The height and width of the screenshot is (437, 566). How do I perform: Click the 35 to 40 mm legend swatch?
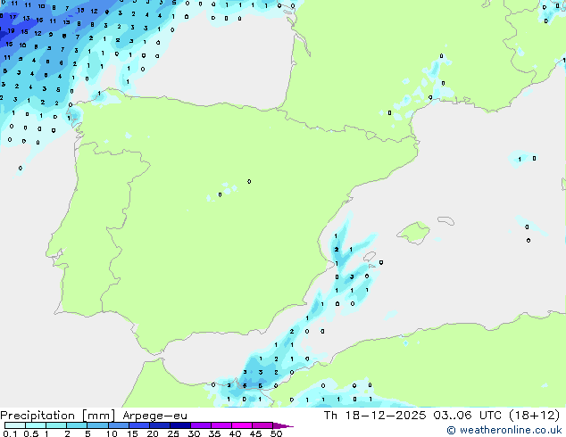(x=221, y=425)
